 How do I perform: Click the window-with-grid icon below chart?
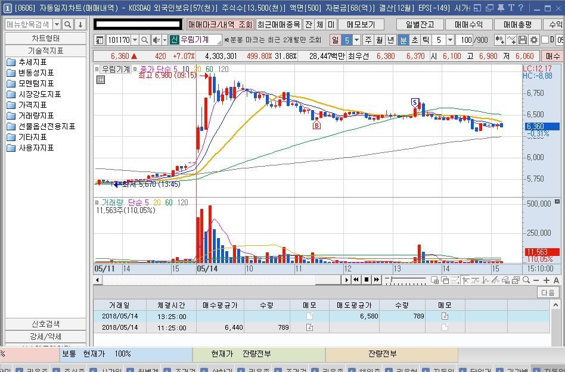(x=434, y=280)
